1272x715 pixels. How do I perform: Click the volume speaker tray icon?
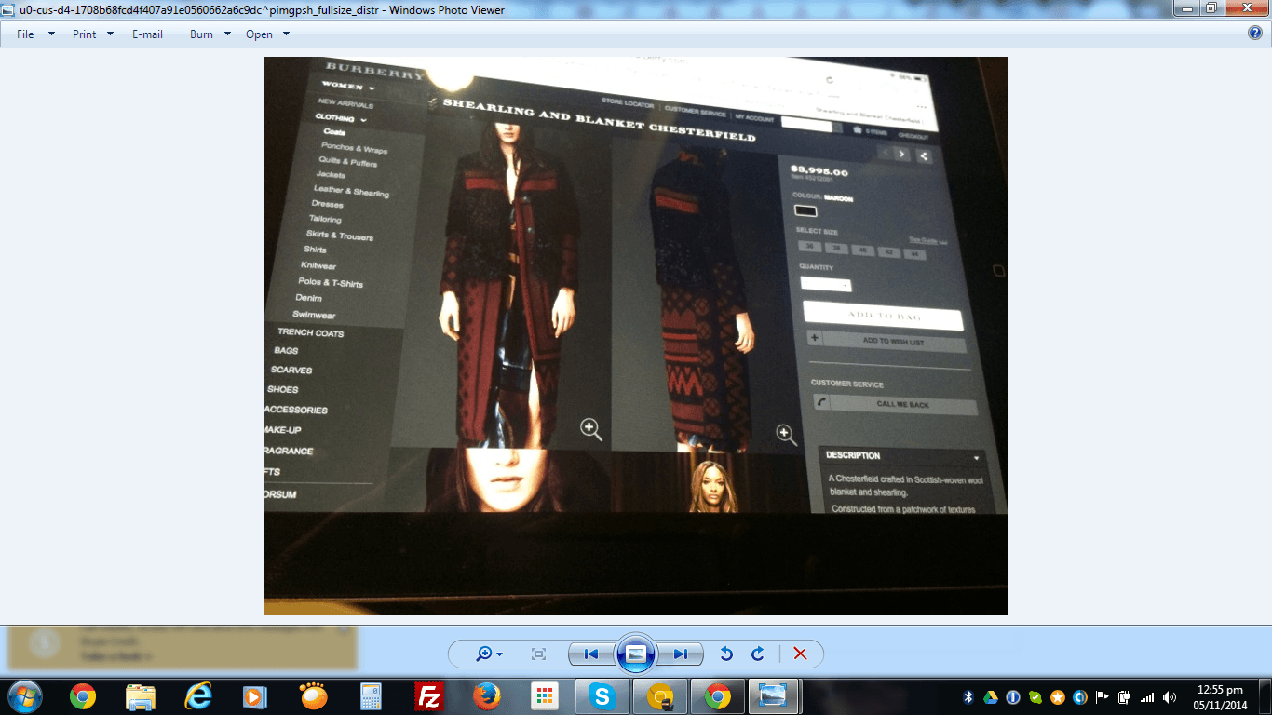[1170, 696]
